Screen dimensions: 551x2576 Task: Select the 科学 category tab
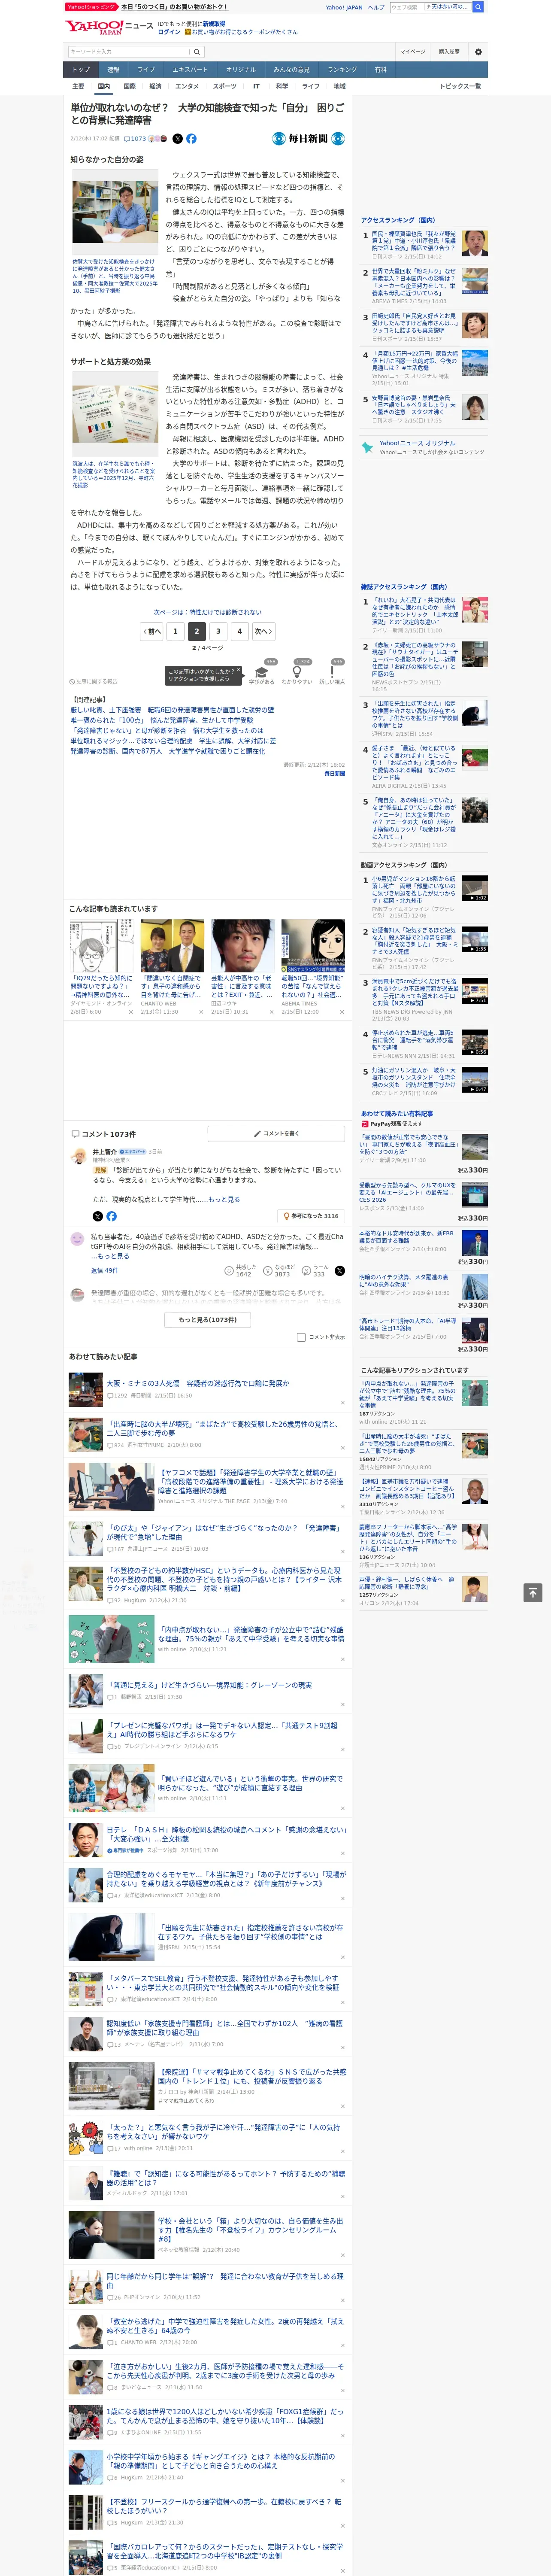282,86
